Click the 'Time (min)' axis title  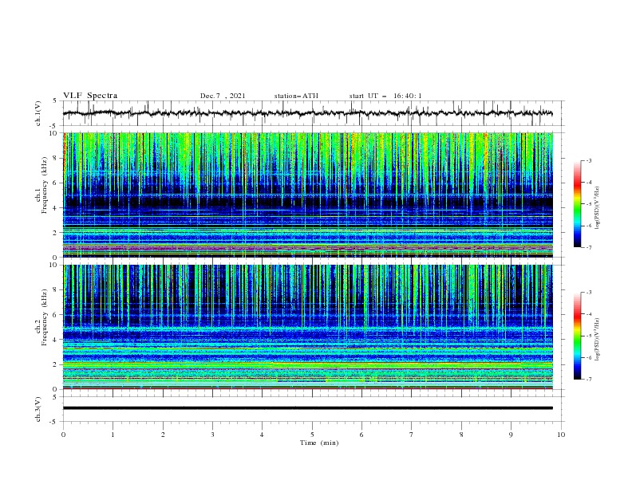click(x=319, y=443)
